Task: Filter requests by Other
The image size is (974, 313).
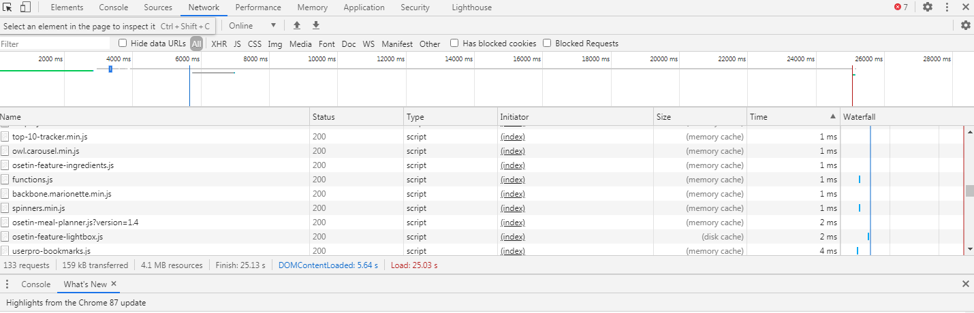Action: coord(430,44)
